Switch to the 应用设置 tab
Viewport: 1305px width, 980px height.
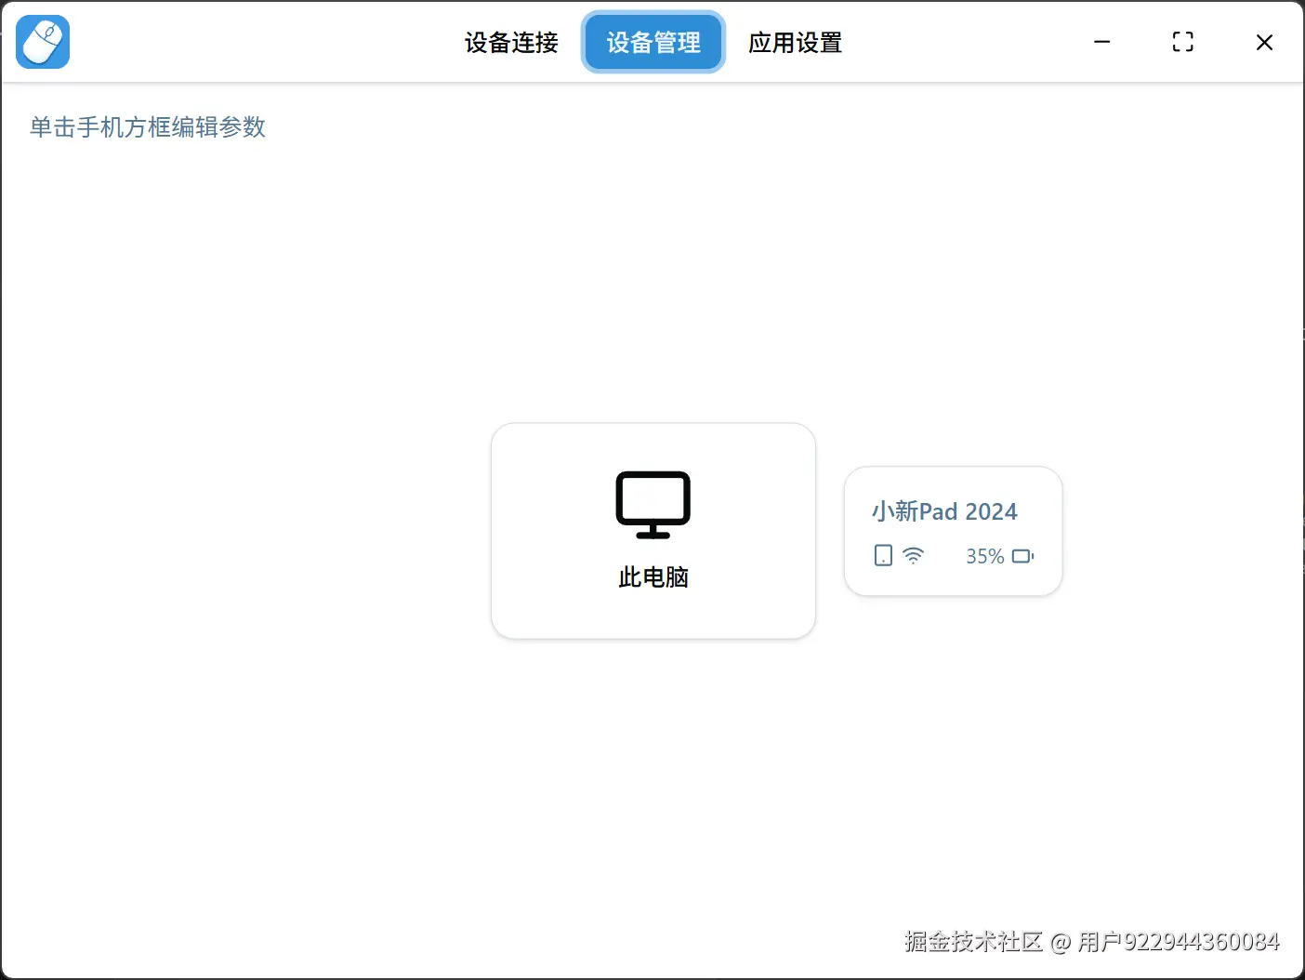795,43
